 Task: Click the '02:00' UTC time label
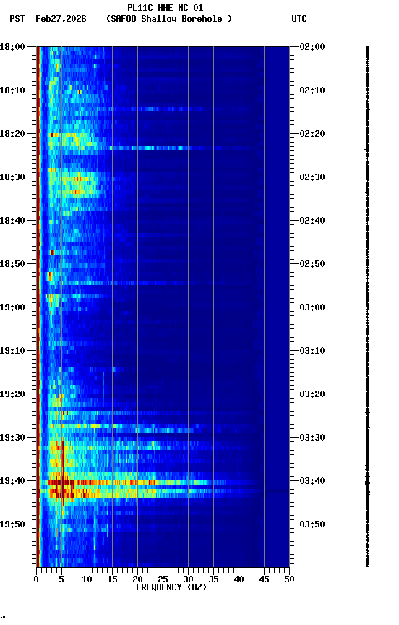point(312,47)
